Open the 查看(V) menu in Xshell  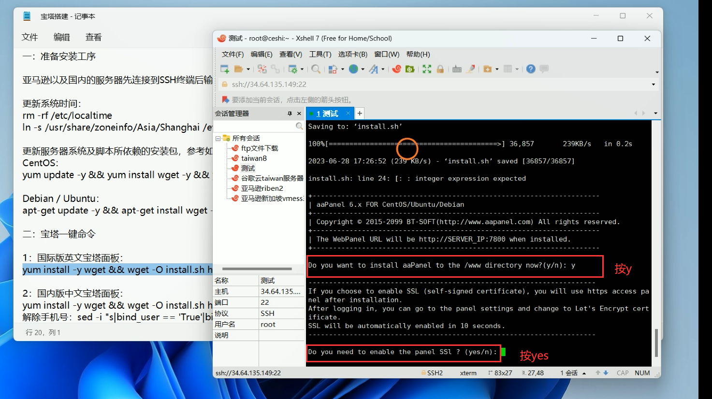pos(291,54)
